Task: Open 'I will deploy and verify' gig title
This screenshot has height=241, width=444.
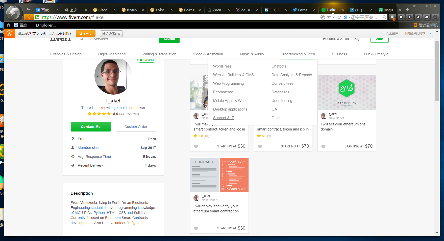Action: (x=216, y=209)
